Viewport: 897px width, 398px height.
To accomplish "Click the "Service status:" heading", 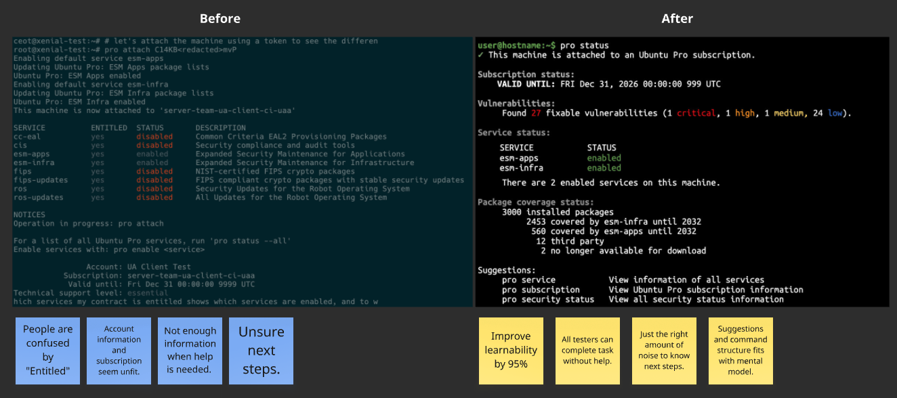I will 514,133.
